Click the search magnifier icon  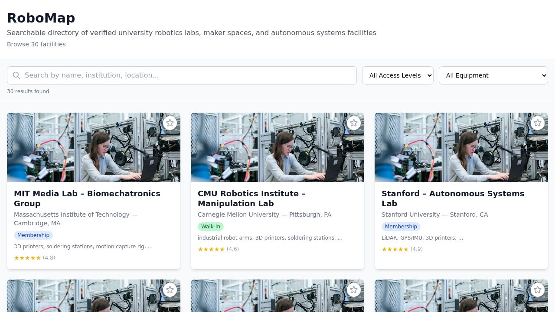[x=16, y=75]
